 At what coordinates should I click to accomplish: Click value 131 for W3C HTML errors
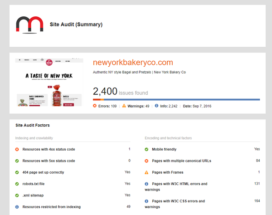(257, 184)
